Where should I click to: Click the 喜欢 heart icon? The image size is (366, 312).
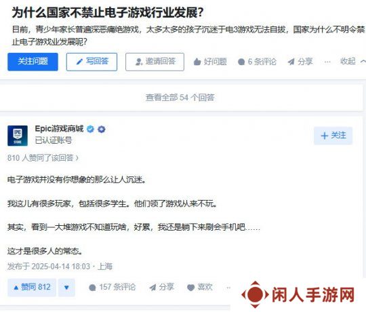pyautogui.click(x=190, y=288)
